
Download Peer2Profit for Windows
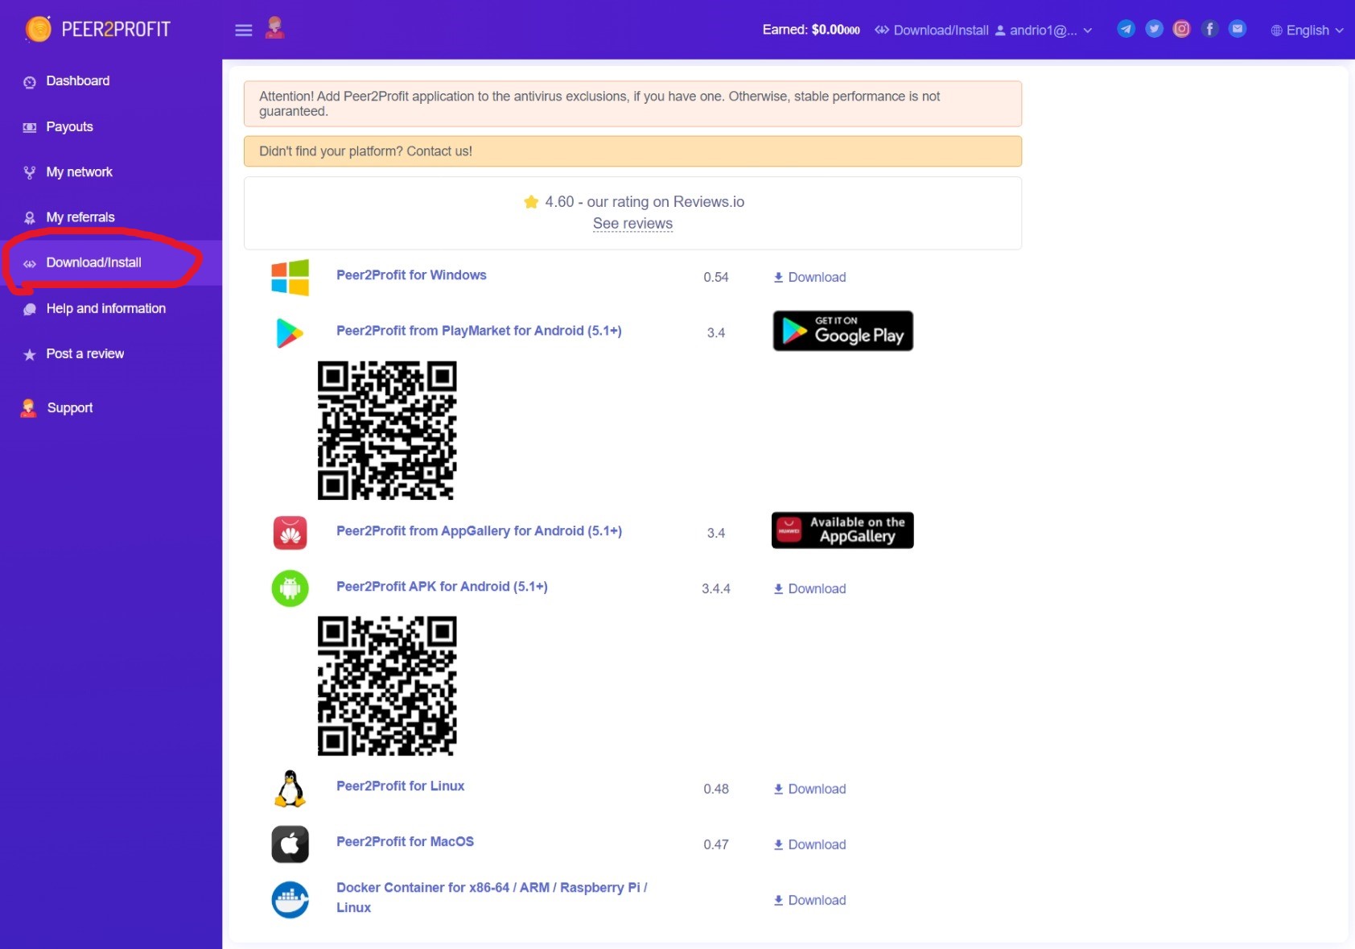(x=809, y=278)
